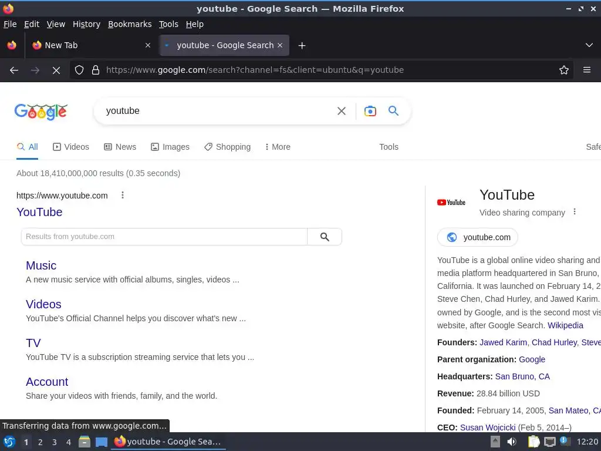Open the removable media eject tray icon
The height and width of the screenshot is (451, 601).
pyautogui.click(x=495, y=442)
